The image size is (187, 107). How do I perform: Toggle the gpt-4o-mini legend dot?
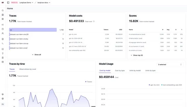pyautogui.click(x=149, y=85)
